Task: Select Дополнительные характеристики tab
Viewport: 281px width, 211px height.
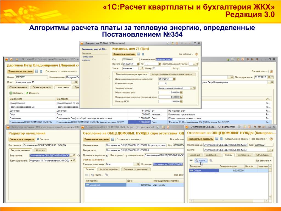Action: 131,74
